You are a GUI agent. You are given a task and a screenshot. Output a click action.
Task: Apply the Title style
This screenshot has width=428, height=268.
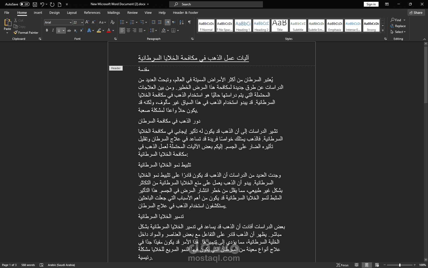280,26
